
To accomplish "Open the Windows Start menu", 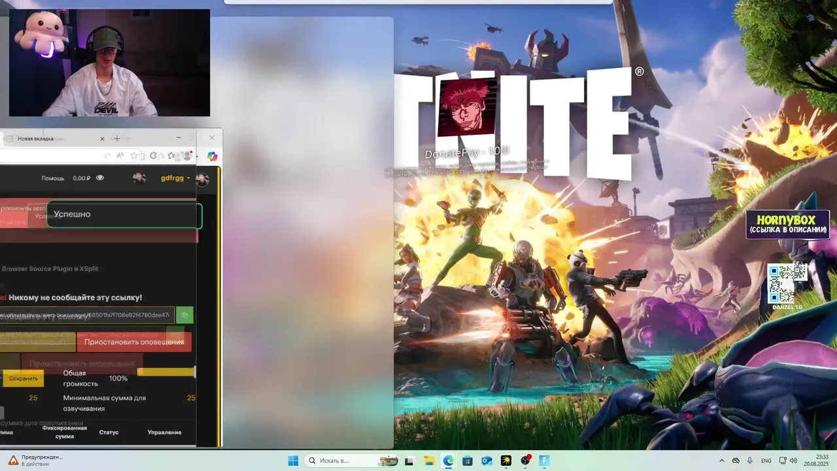I will click(x=293, y=461).
